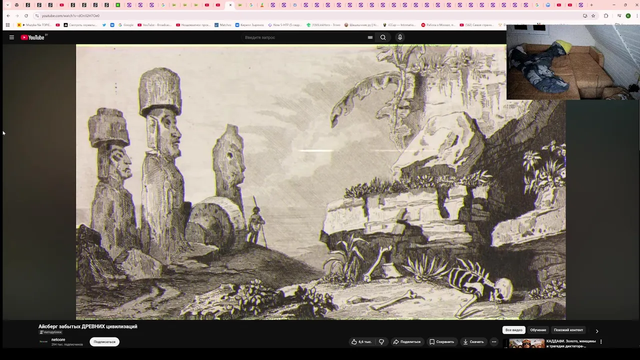This screenshot has width=640, height=360.
Task: Open Chrome three-dot menu
Action: tap(636, 15)
